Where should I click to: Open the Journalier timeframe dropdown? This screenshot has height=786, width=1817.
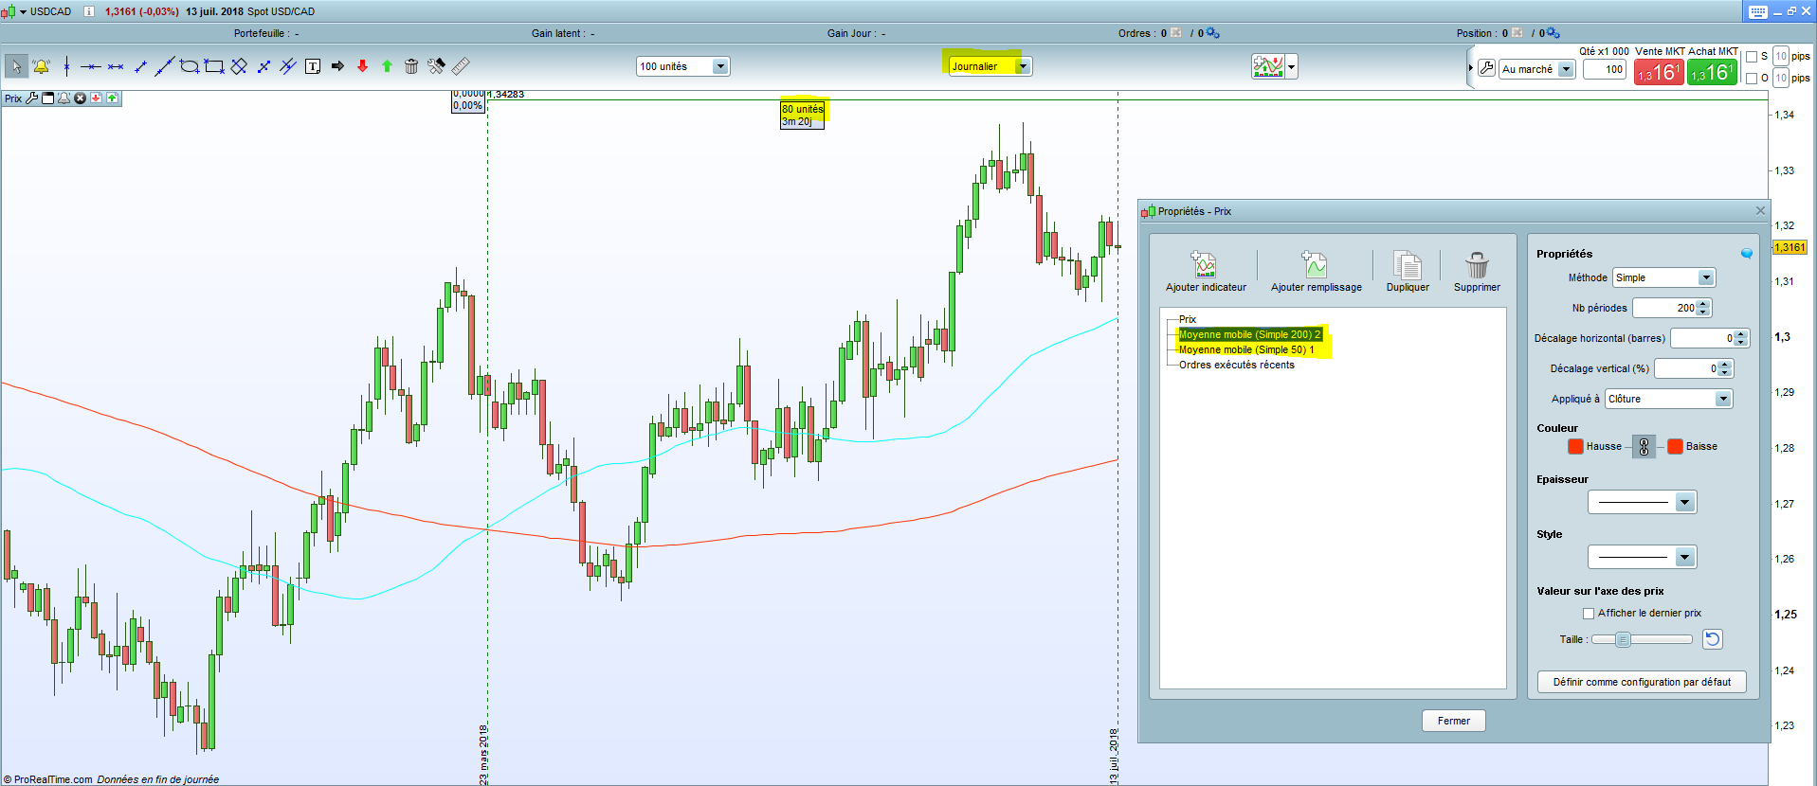coord(1023,66)
